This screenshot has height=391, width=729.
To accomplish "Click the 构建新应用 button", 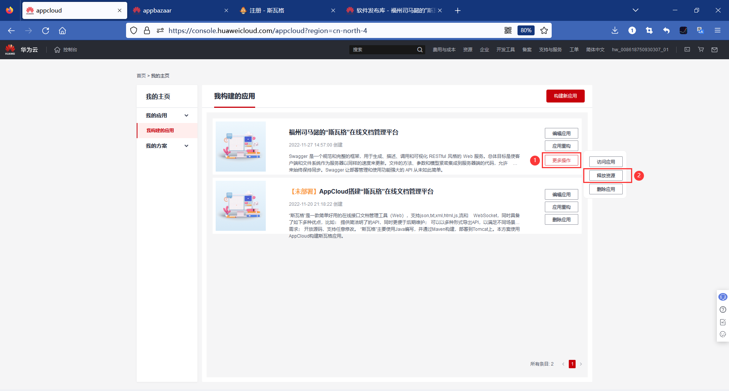I will 565,96.
